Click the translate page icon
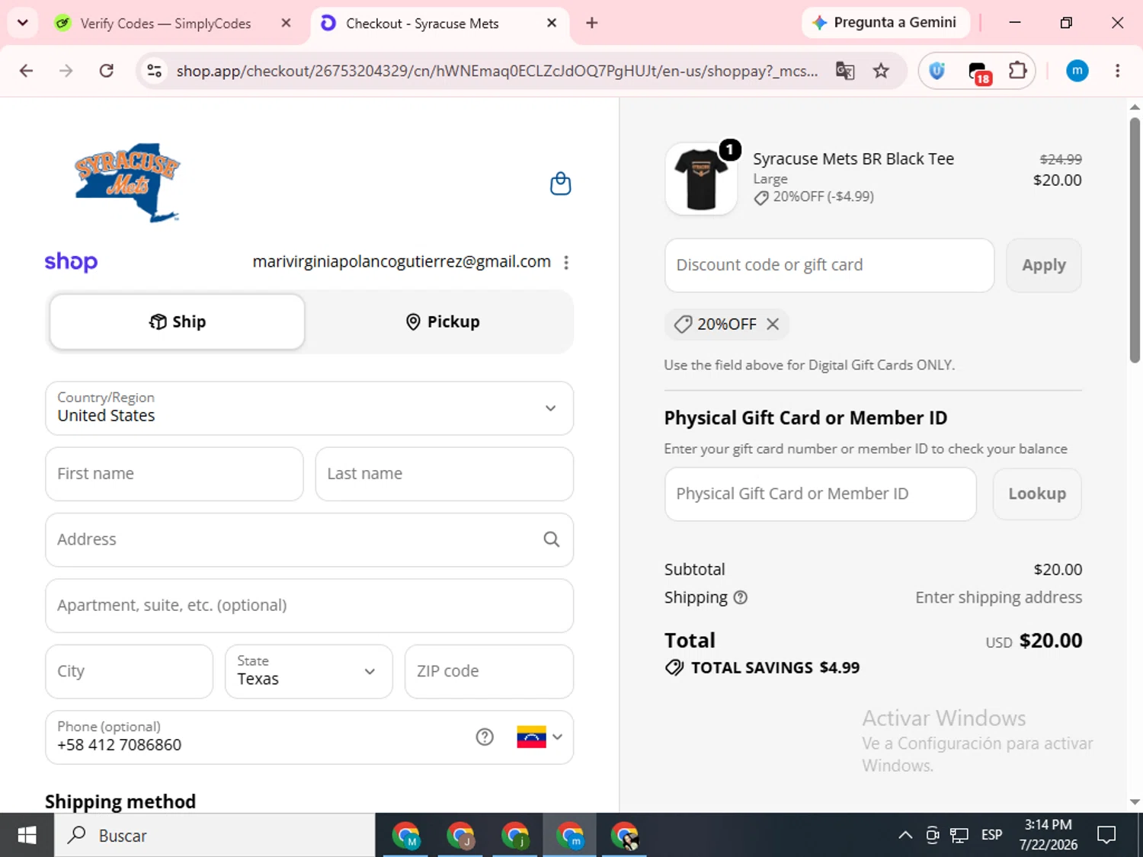This screenshot has height=857, width=1143. click(x=845, y=71)
